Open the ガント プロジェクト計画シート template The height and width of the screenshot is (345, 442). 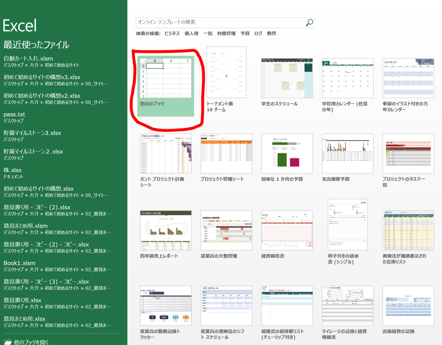pos(166,161)
